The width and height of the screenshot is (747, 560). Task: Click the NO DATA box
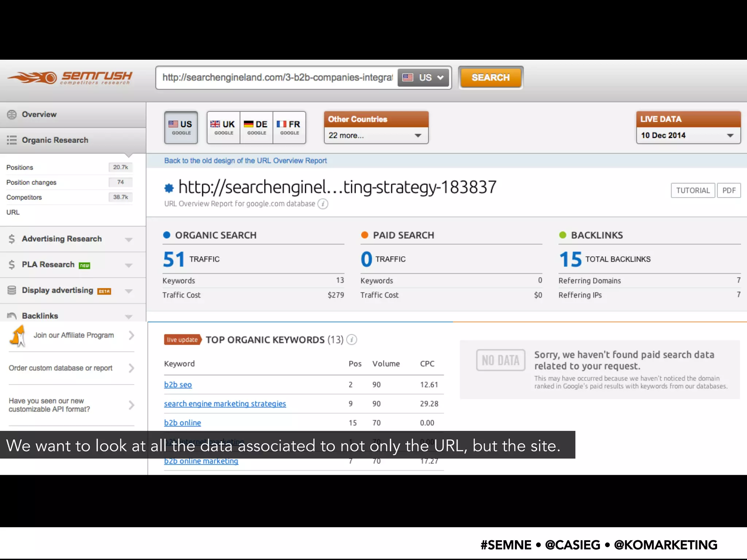(x=500, y=360)
